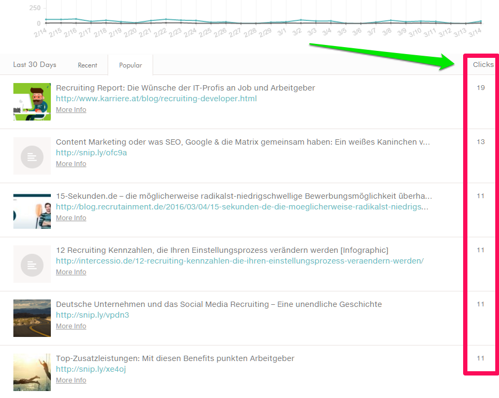
Task: Click the night highway thumbnail for Deutsche Unternehmen
Action: 32,318
